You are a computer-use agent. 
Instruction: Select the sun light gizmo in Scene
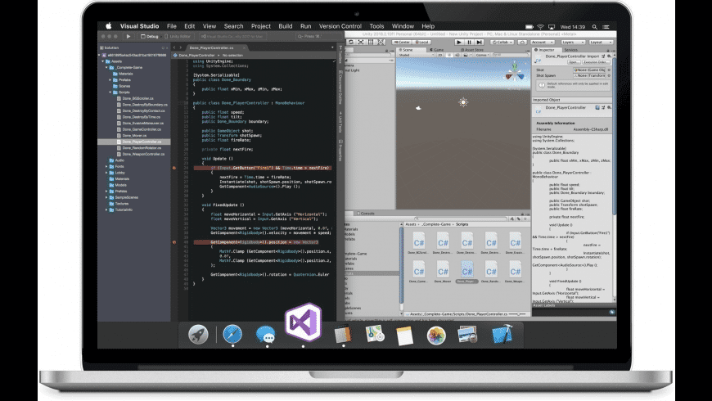pyautogui.click(x=462, y=102)
